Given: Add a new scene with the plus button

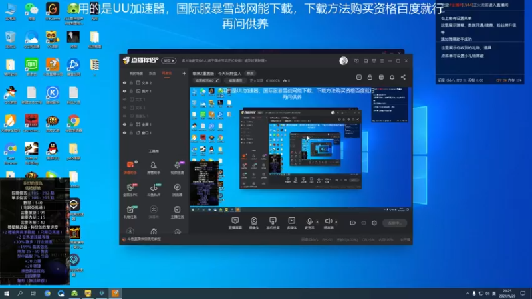Looking at the screenshot, I should tap(184, 73).
